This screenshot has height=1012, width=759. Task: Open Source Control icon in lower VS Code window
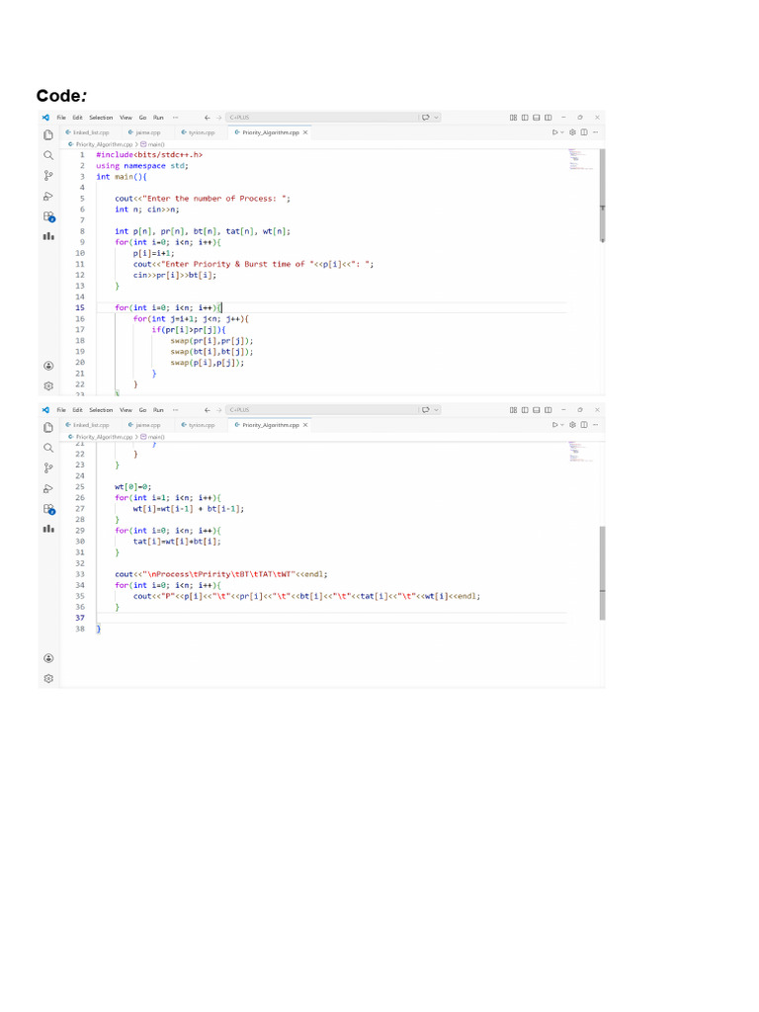pyautogui.click(x=48, y=467)
